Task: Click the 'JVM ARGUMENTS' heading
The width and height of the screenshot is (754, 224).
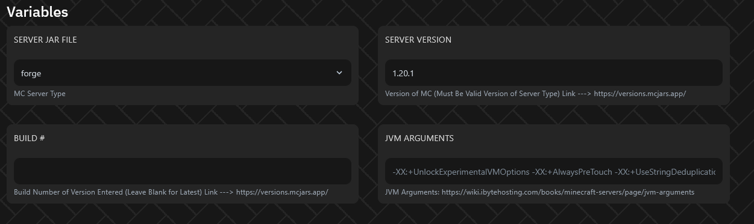Action: click(x=419, y=138)
